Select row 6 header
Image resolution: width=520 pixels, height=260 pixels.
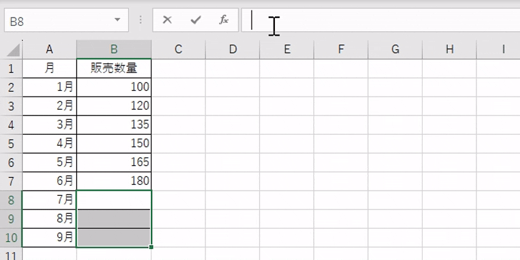tap(11, 162)
